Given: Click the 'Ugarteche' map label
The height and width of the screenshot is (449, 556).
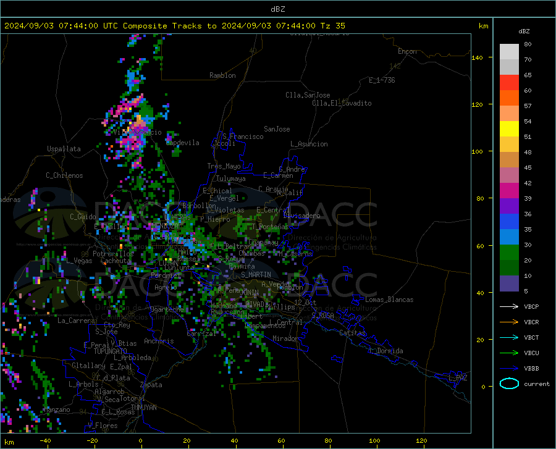Looking at the screenshot, I should pyautogui.click(x=167, y=309).
